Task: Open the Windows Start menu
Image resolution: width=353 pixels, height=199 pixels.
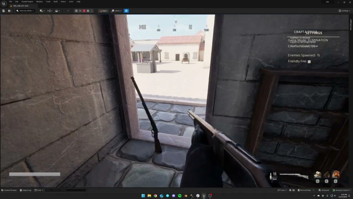Action: click(143, 196)
